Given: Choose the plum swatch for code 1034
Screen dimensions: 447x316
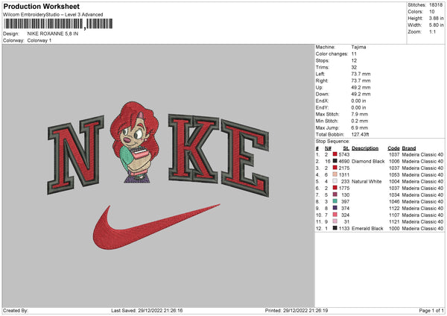Looking at the screenshot, I should (x=335, y=195).
